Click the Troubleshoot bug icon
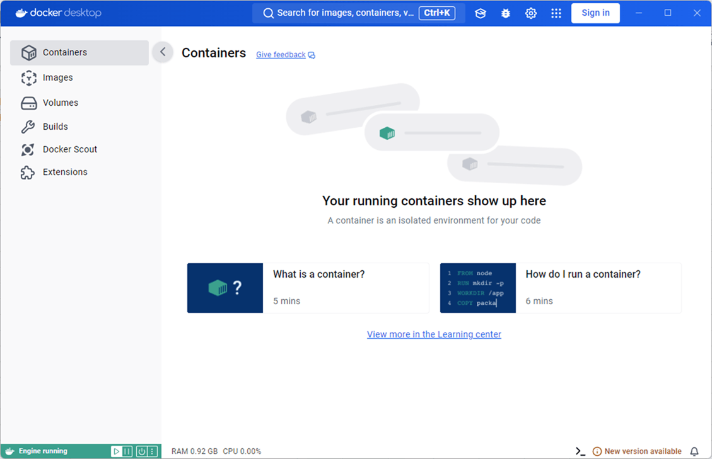This screenshot has width=712, height=459. click(x=506, y=13)
